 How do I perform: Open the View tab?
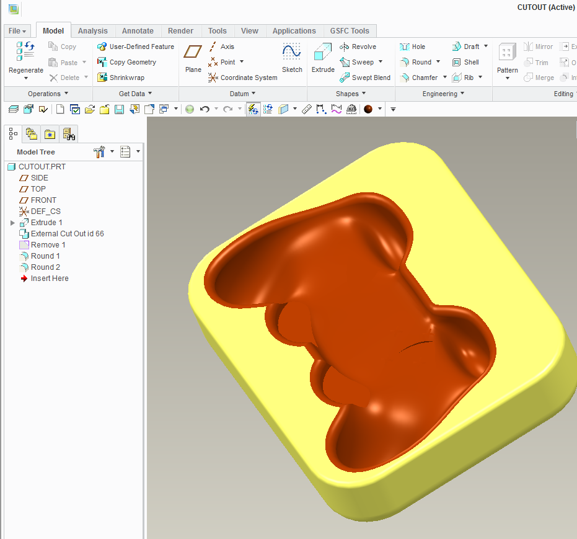coord(250,31)
